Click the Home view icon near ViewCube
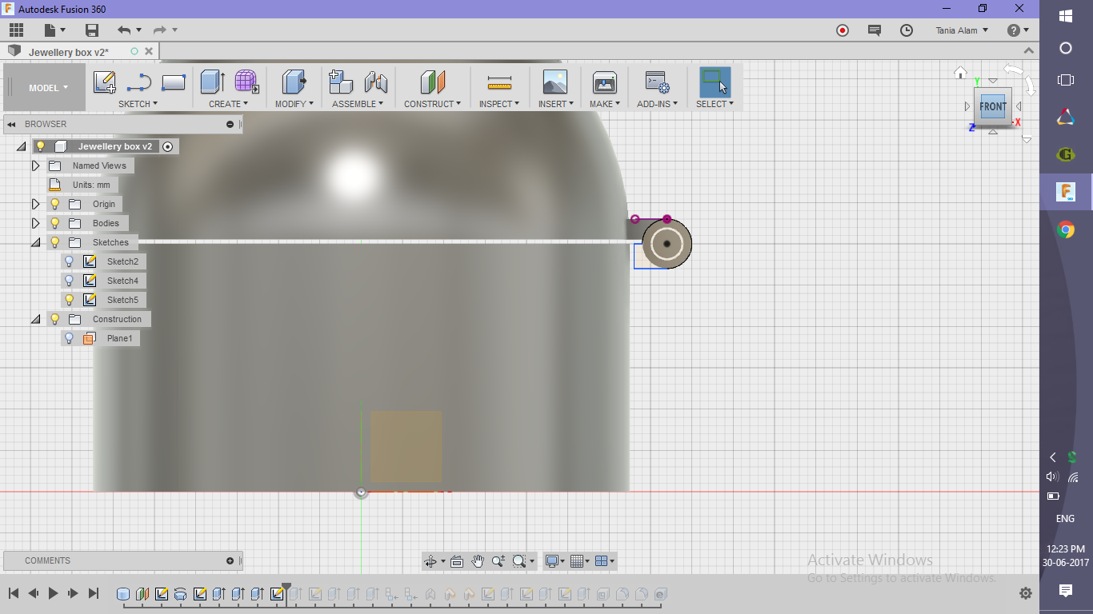 (x=961, y=73)
